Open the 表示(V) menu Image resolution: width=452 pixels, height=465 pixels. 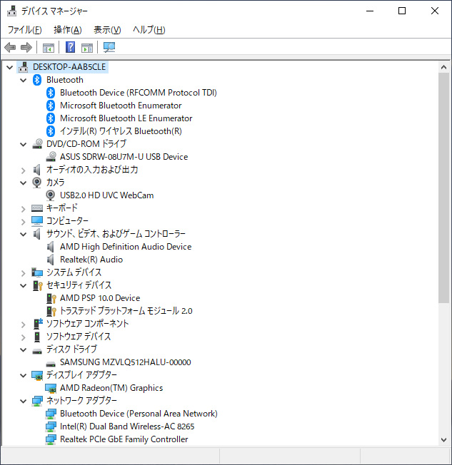pyautogui.click(x=107, y=30)
